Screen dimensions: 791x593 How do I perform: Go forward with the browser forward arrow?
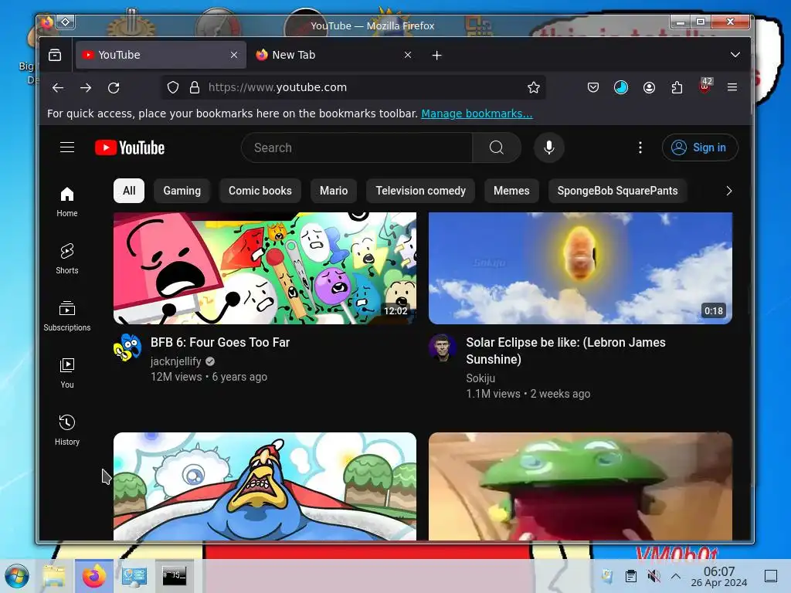[x=86, y=88]
